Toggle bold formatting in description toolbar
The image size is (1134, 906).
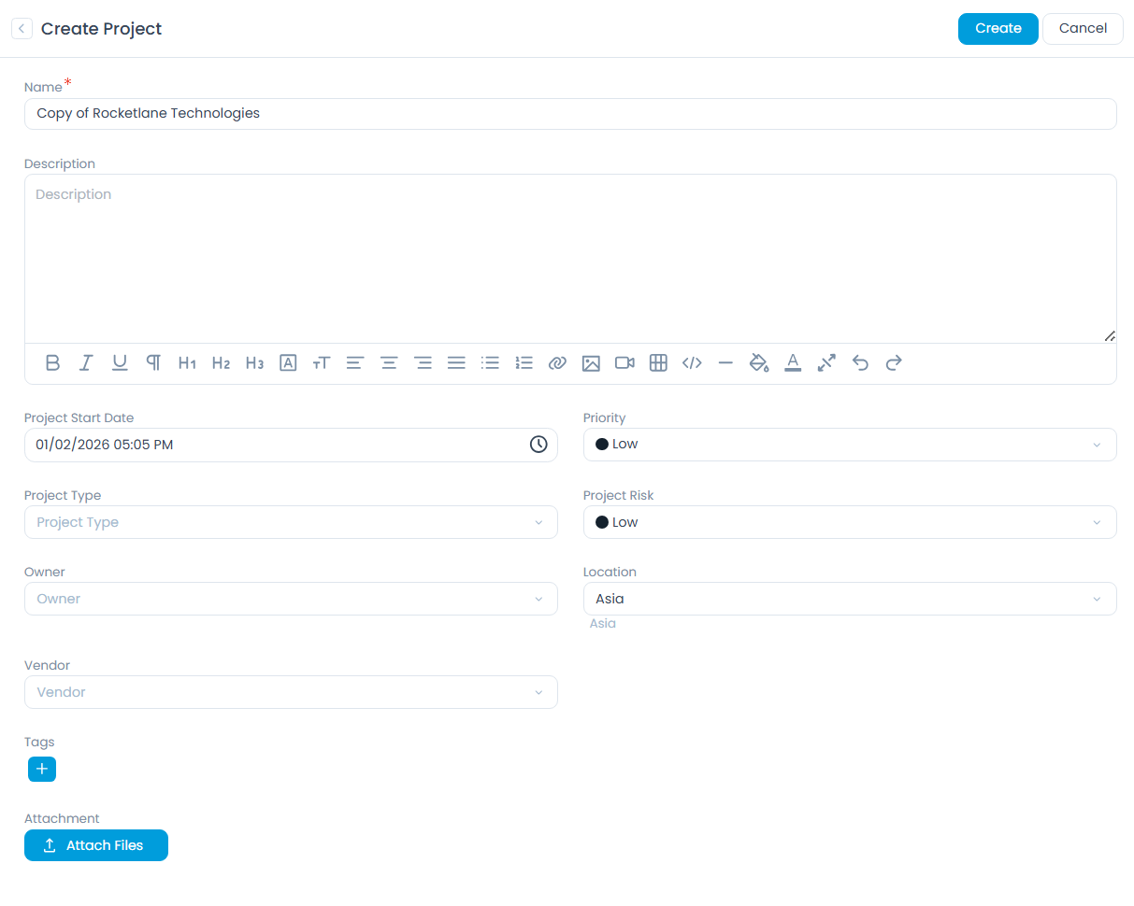[52, 363]
